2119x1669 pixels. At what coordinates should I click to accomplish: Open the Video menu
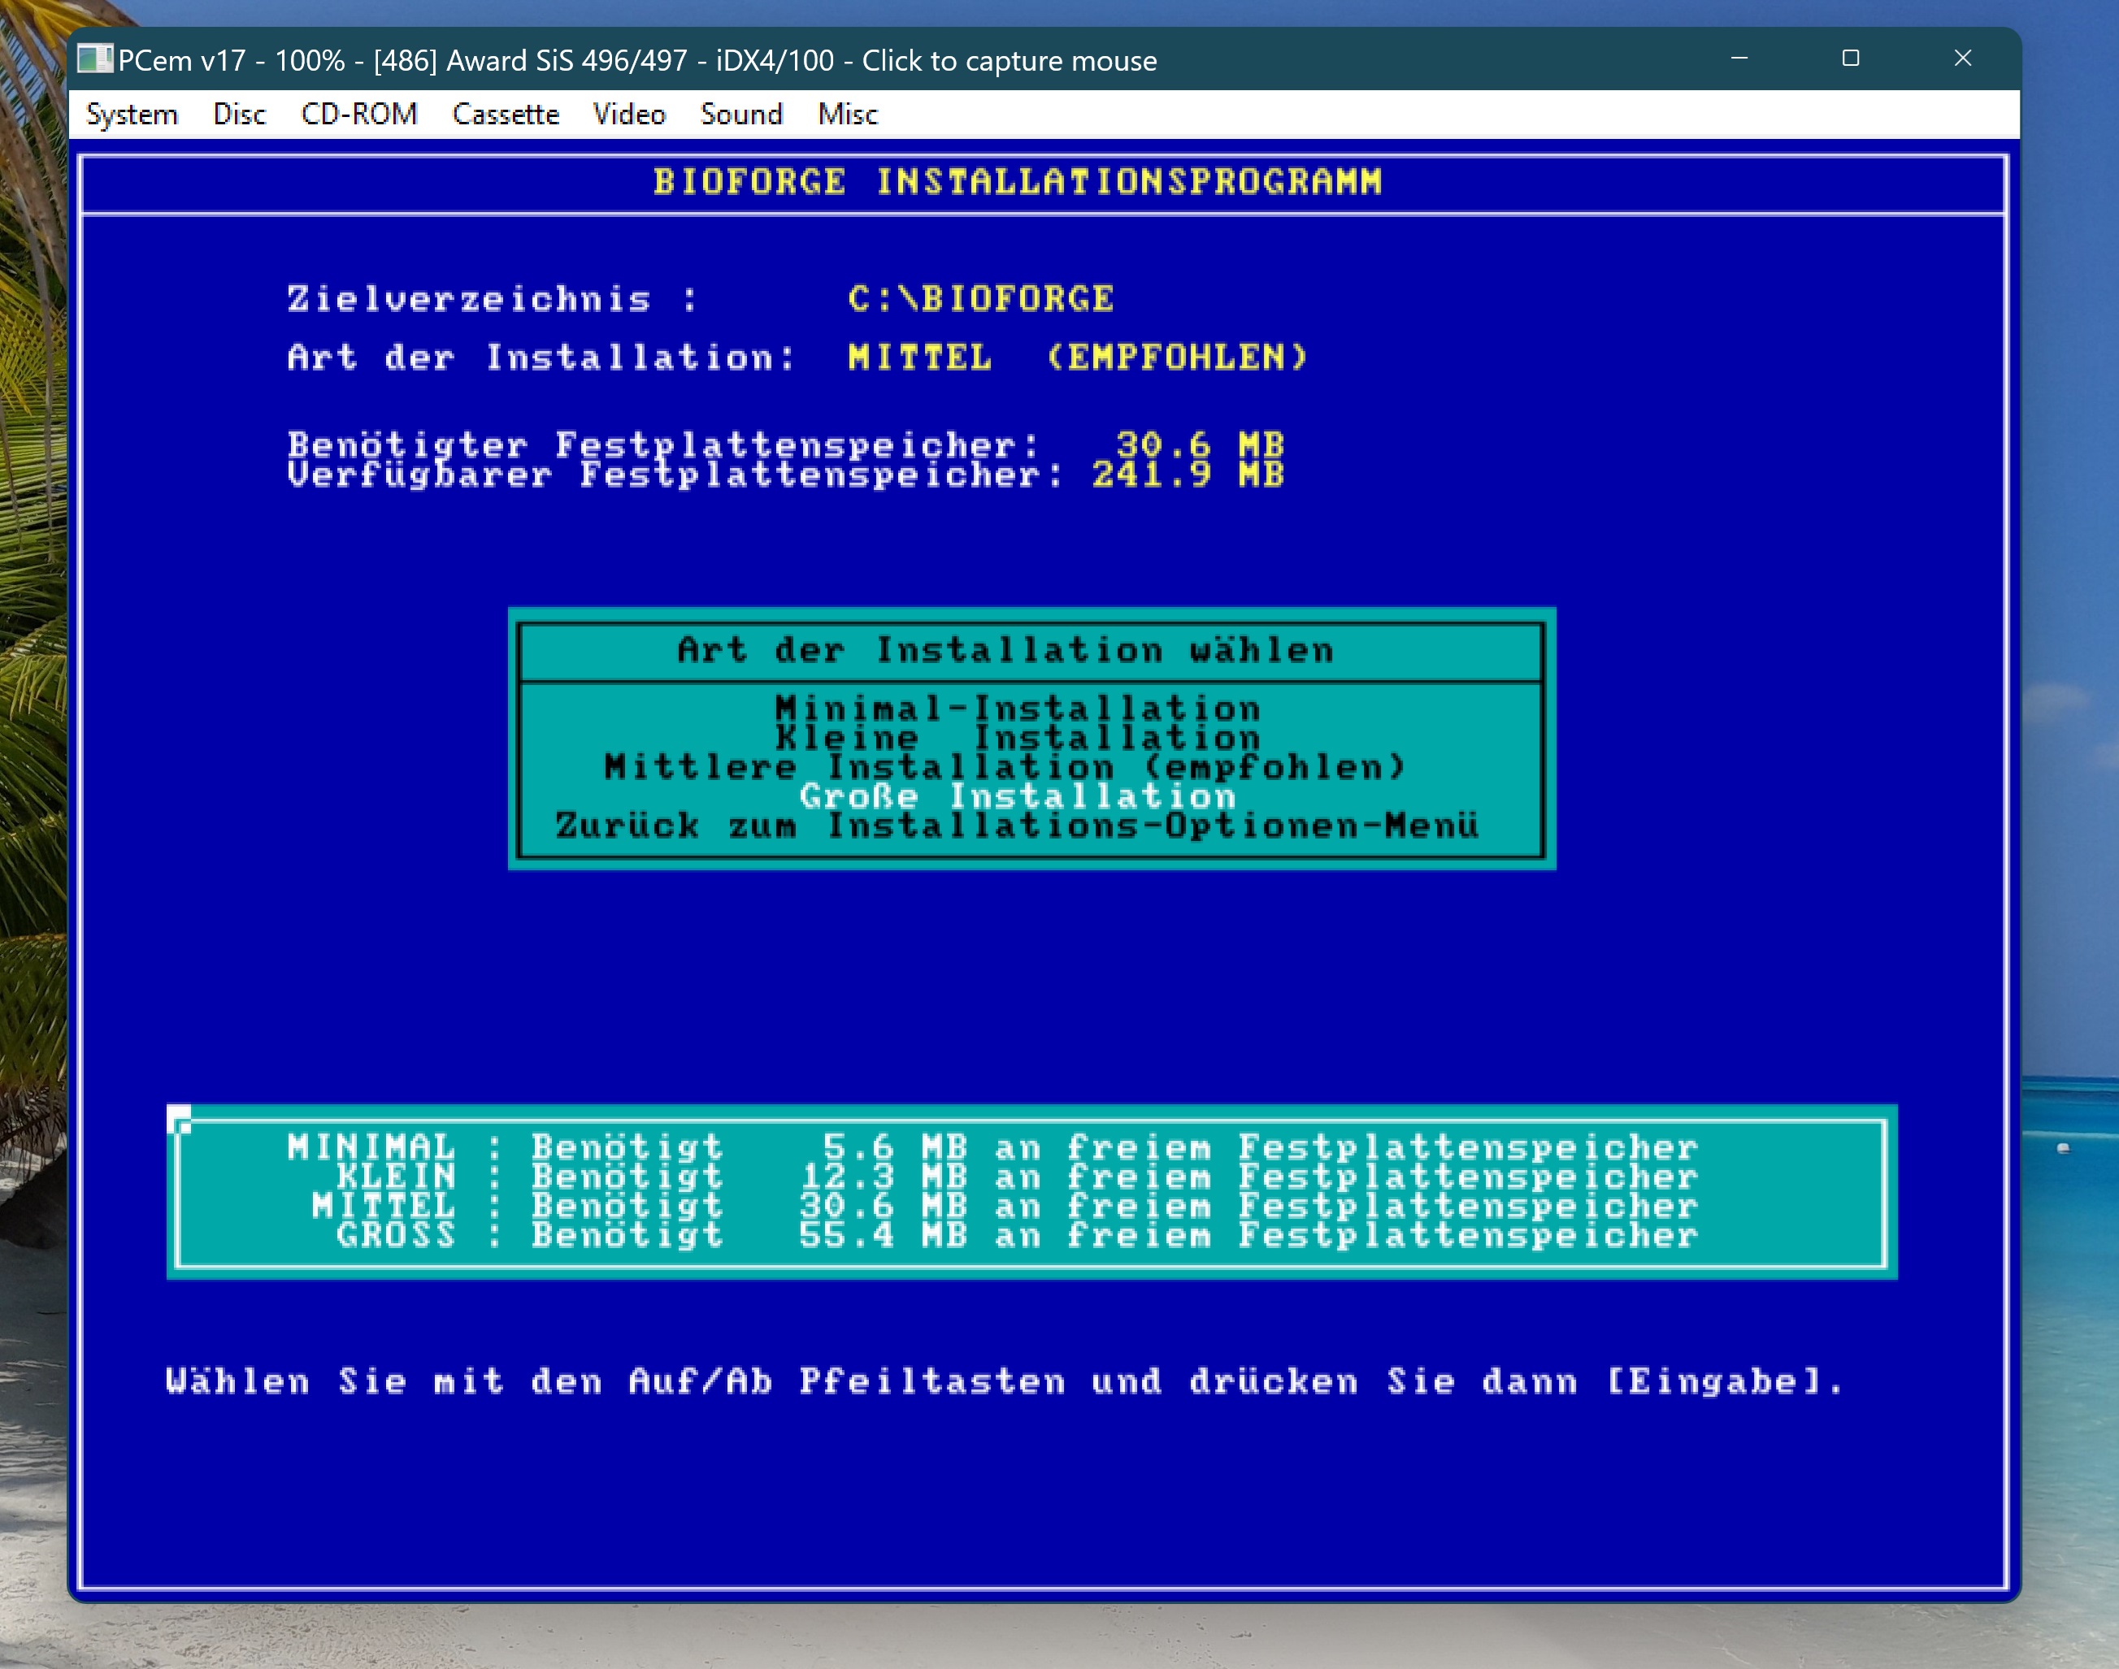coord(629,115)
